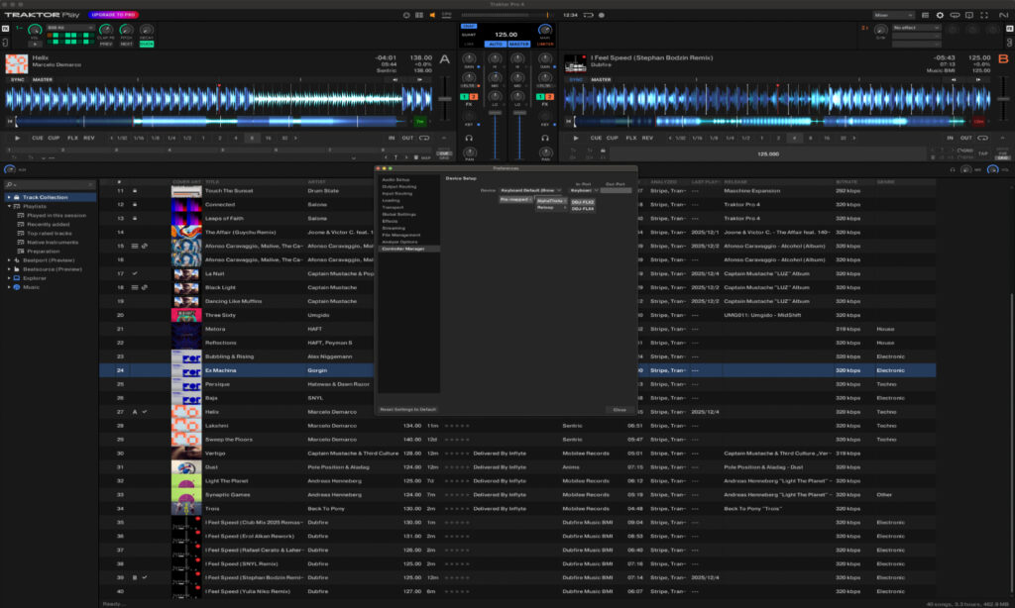Viewport: 1015px width, 608px height.
Task: Click the master volume speaker icon
Action: click(x=432, y=13)
